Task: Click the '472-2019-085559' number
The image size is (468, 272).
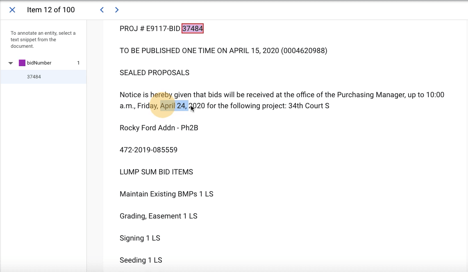Action: (148, 150)
